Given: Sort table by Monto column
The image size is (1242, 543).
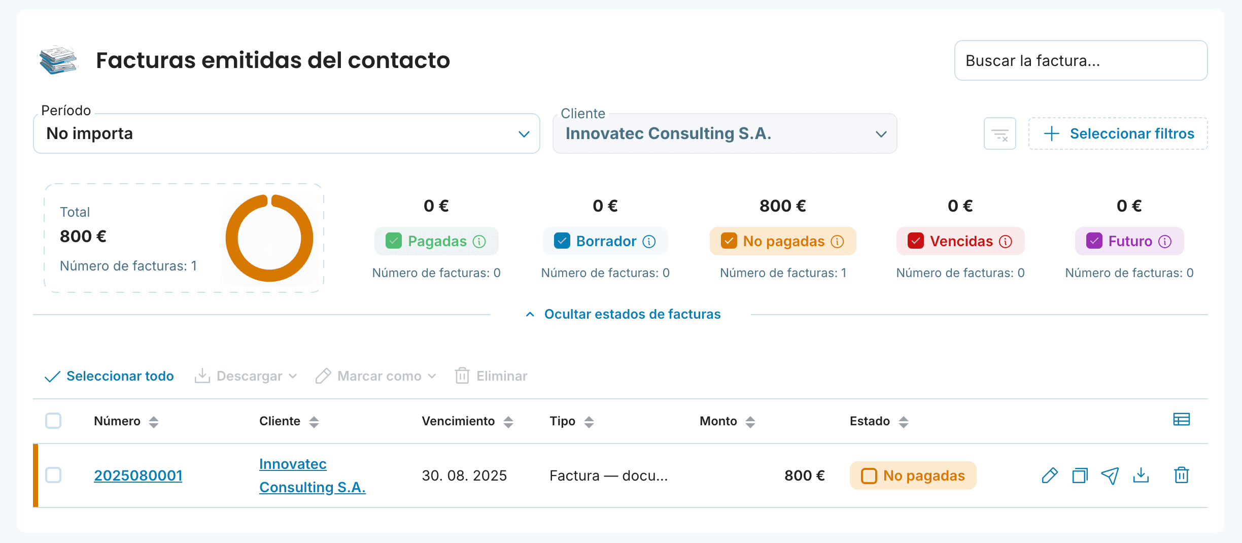Looking at the screenshot, I should pos(750,422).
